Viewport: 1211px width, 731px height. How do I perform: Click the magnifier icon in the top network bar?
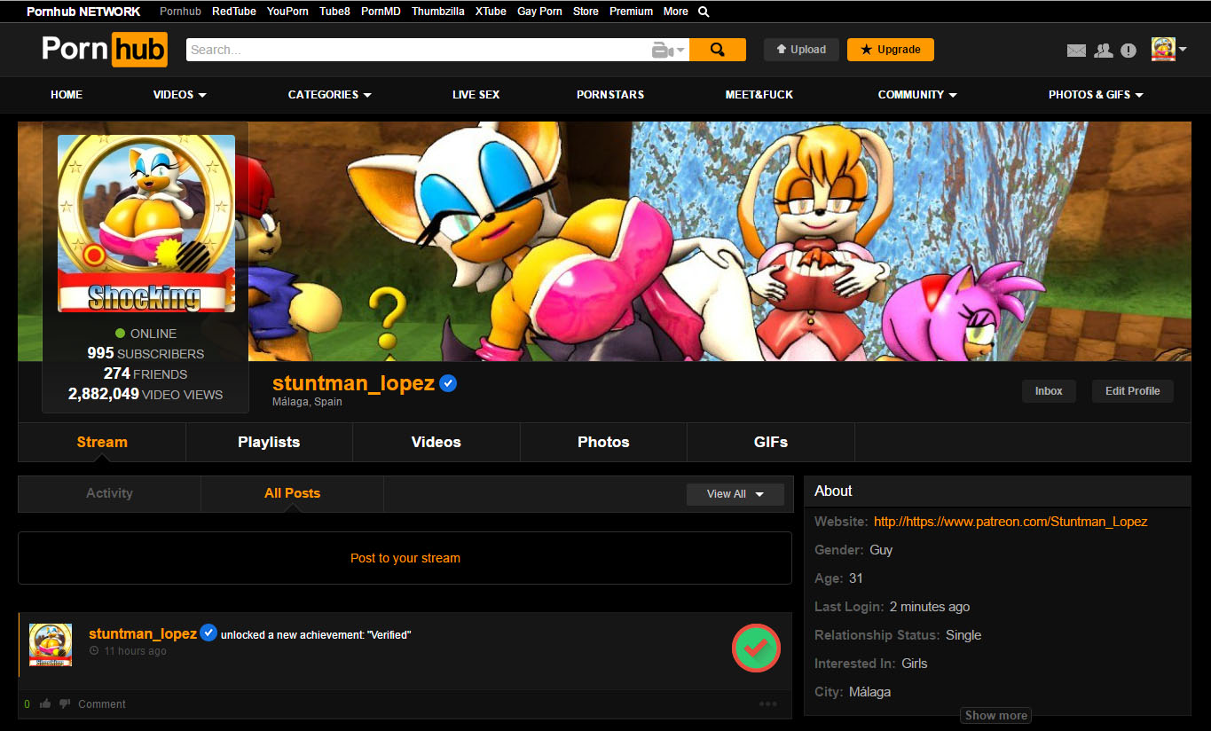[704, 12]
